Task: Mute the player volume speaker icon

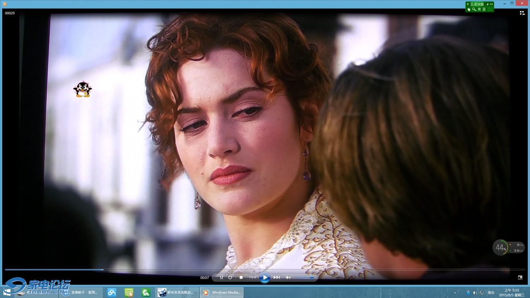Action: 288,277
